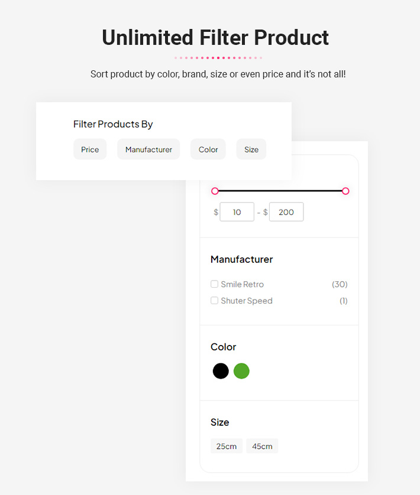
Task: Select the 45cm size option
Action: (262, 446)
